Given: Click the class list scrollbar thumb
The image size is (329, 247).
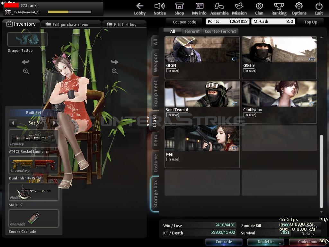Looking at the screenshot, I should point(321,171).
